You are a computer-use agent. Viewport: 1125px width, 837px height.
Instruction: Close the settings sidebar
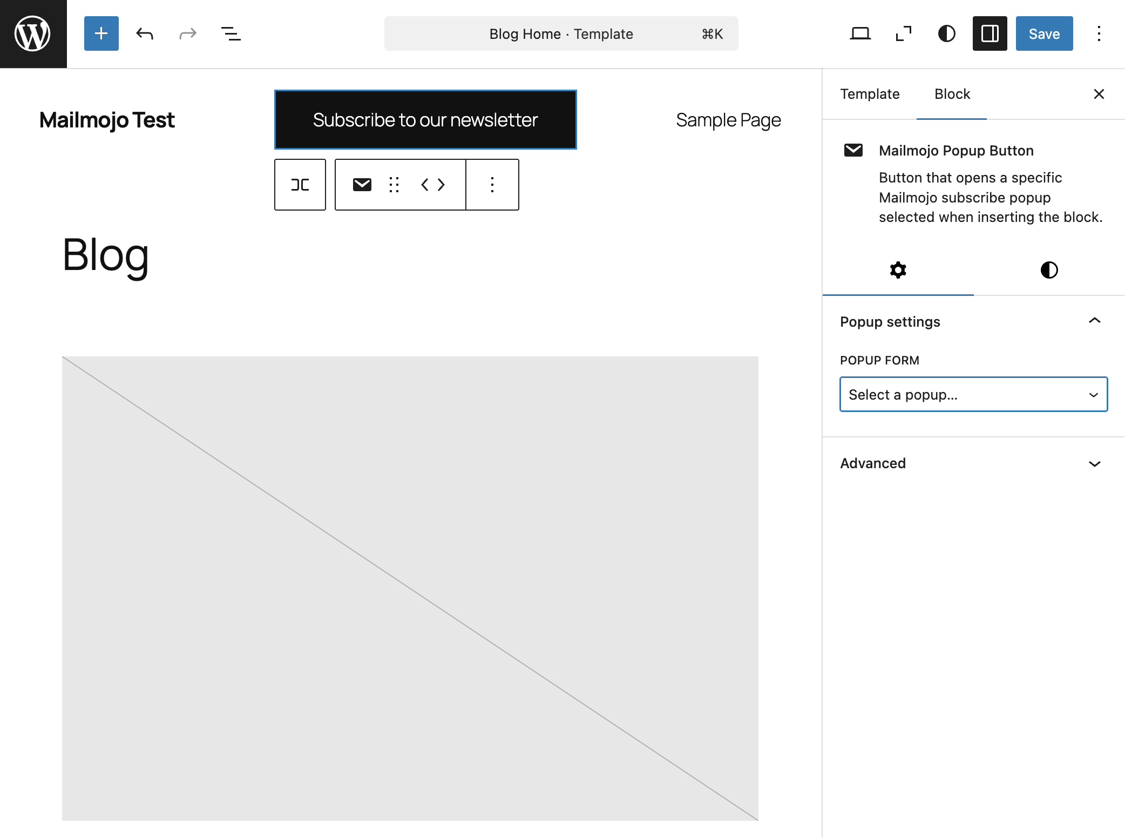(x=1099, y=94)
